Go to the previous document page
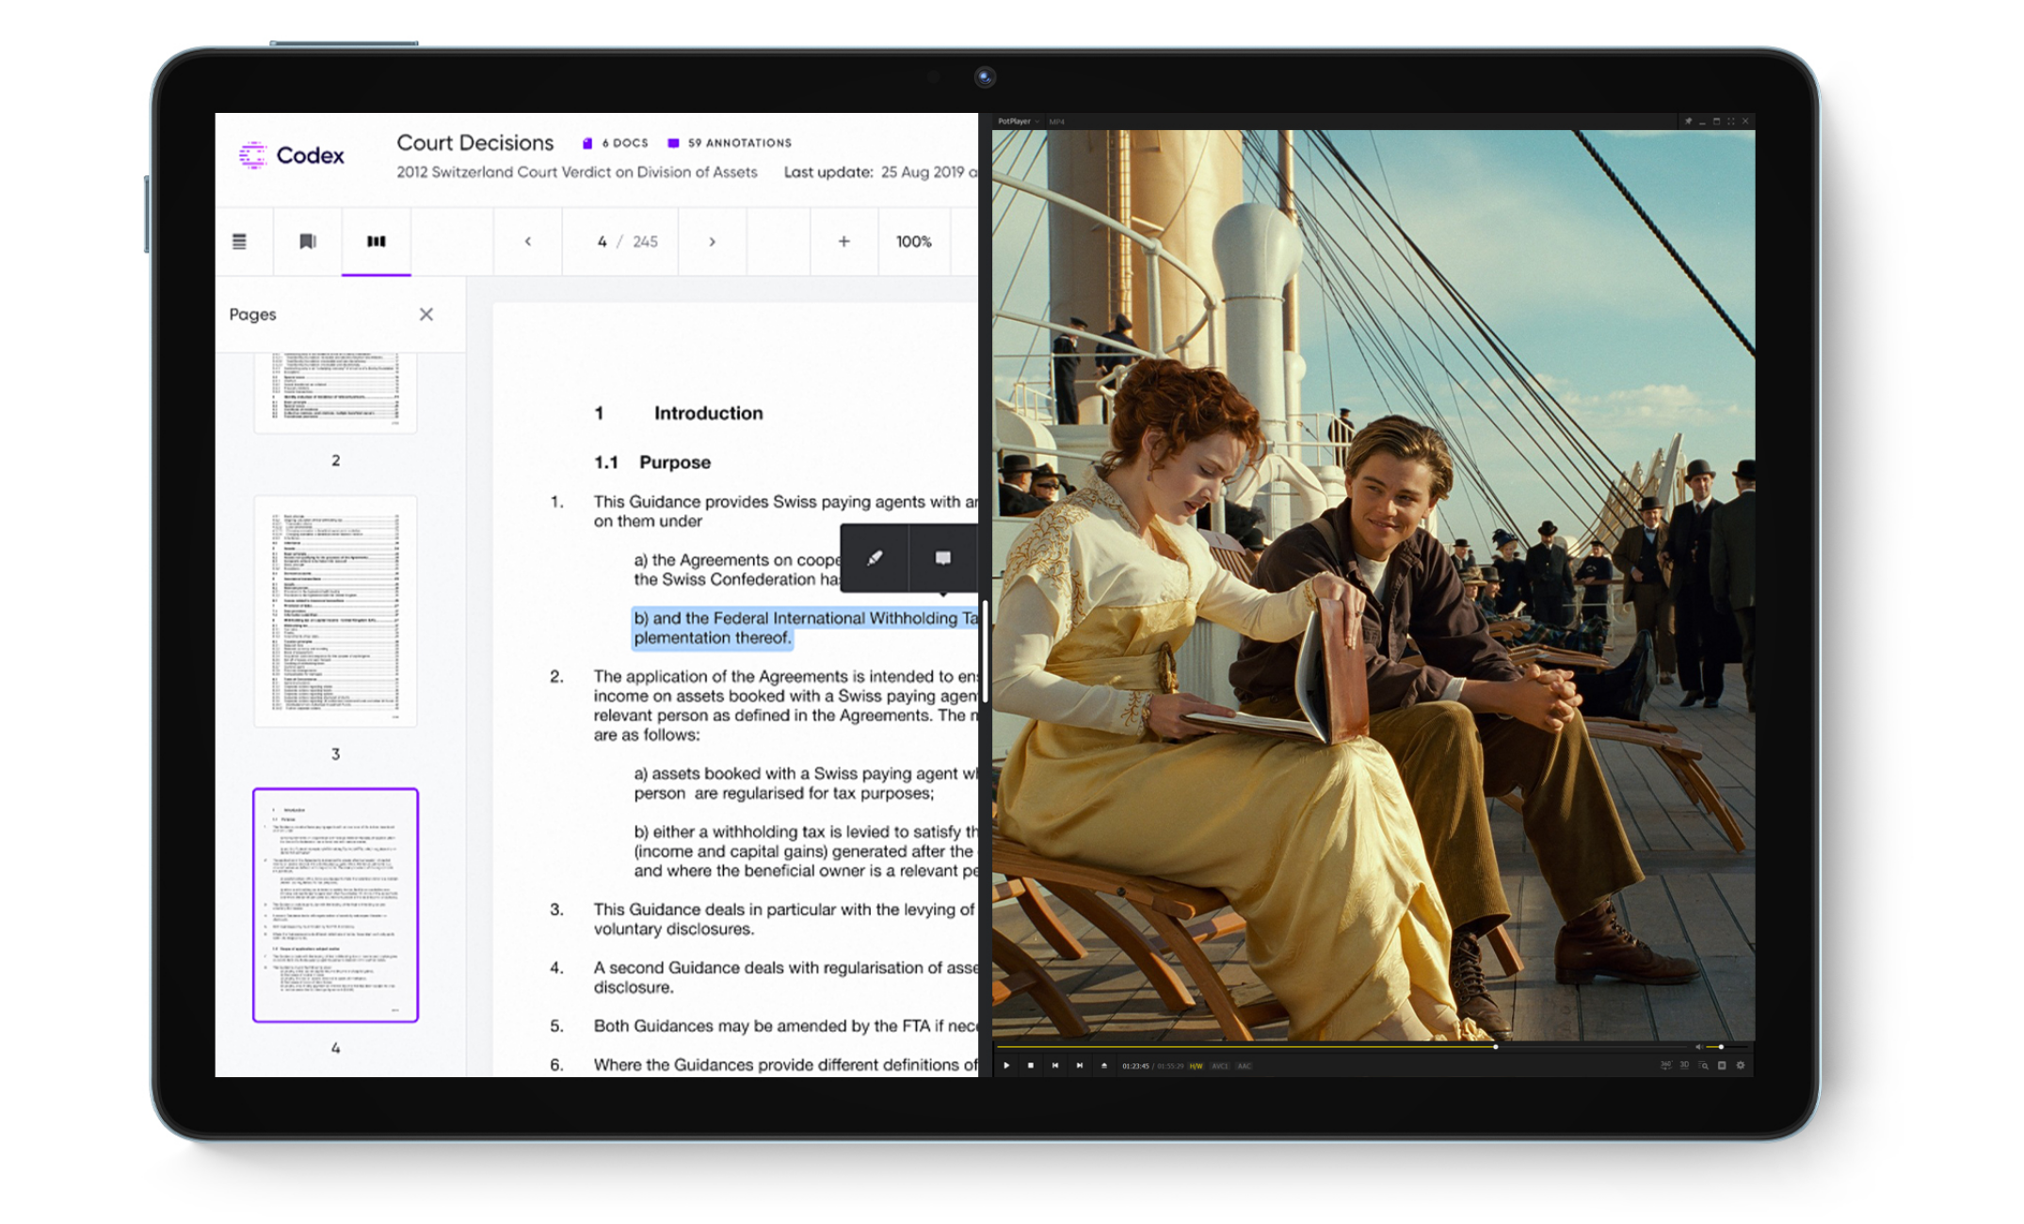Screen dimensions: 2024x1224 528,242
